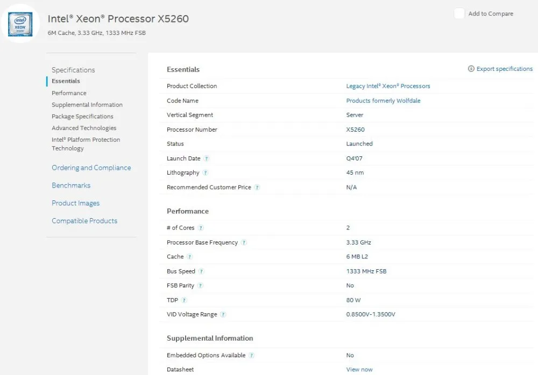Click the Export specifications download icon
The height and width of the screenshot is (375, 538).
[471, 69]
